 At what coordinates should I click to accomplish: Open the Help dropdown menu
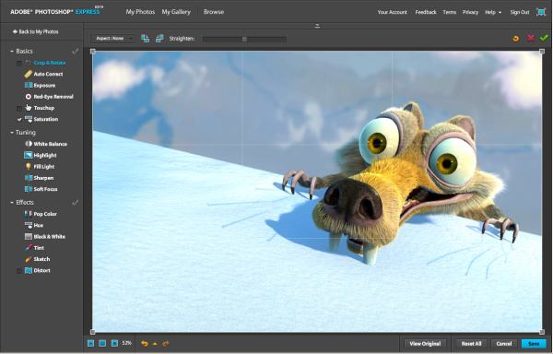(x=493, y=12)
